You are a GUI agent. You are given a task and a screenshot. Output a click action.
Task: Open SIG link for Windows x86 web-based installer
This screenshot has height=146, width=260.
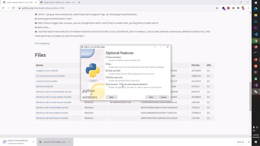208,118
